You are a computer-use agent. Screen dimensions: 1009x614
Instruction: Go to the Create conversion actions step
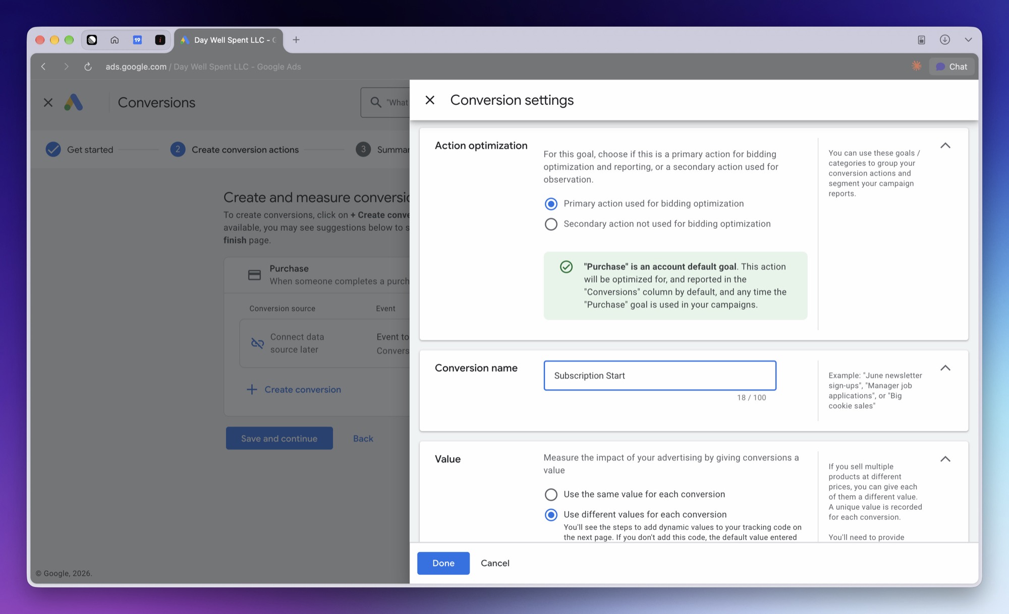pyautogui.click(x=235, y=150)
